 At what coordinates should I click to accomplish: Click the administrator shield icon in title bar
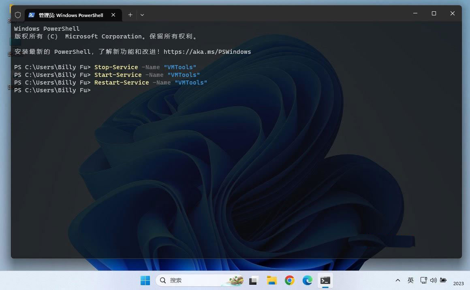(18, 15)
